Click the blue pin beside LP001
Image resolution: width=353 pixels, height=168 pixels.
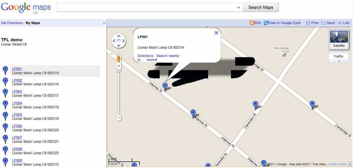5,70
